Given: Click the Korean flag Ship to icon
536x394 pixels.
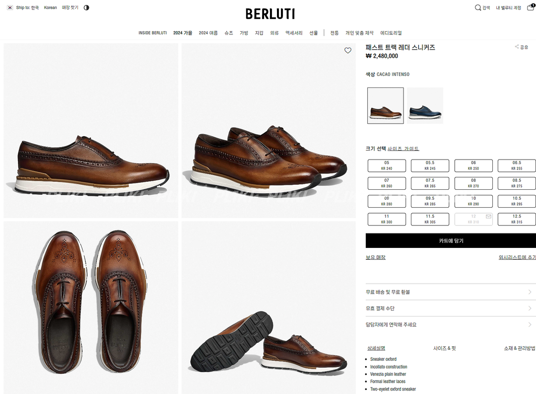Looking at the screenshot, I should [10, 8].
